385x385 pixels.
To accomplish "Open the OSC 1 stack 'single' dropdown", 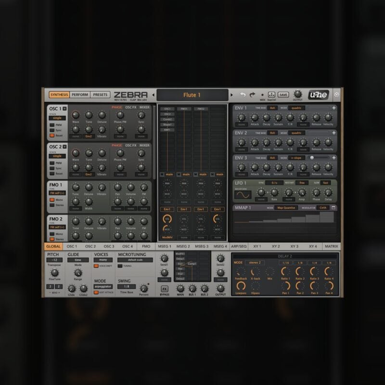I will [x=57, y=118].
